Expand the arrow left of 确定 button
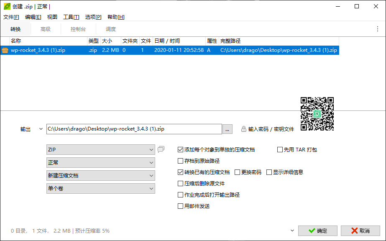The image size is (386, 241). (x=292, y=231)
